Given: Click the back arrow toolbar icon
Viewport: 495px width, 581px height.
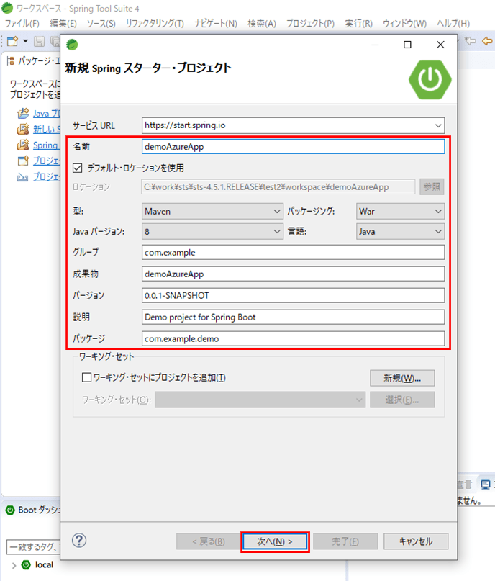Looking at the screenshot, I should point(488,41).
